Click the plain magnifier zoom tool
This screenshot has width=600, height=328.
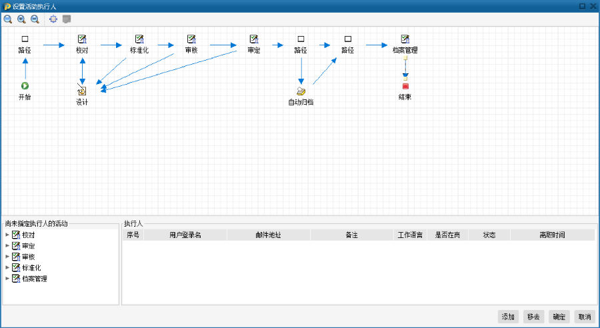(7, 19)
